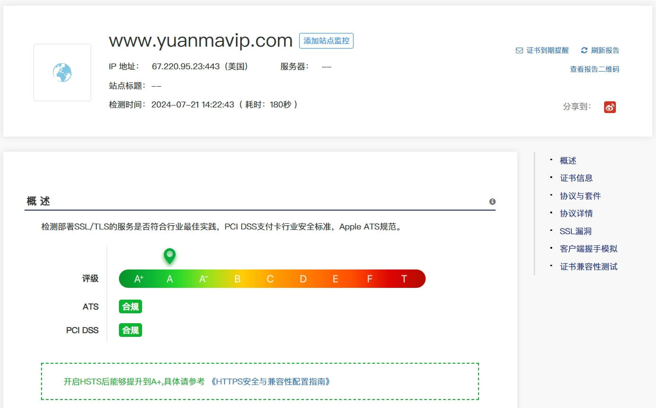Click the refresh icon for 刷新报告
656x408 pixels.
click(x=584, y=50)
